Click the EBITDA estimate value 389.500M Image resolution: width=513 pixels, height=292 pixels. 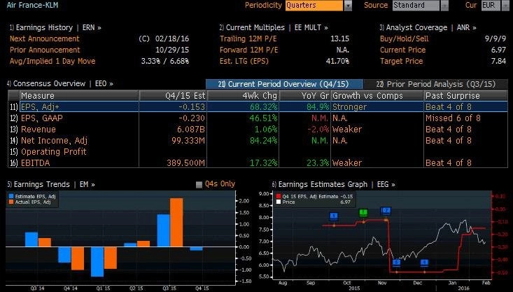click(x=185, y=162)
